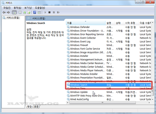Pause the service with the pause icon
The width and height of the screenshot is (156, 114).
(x=54, y=12)
